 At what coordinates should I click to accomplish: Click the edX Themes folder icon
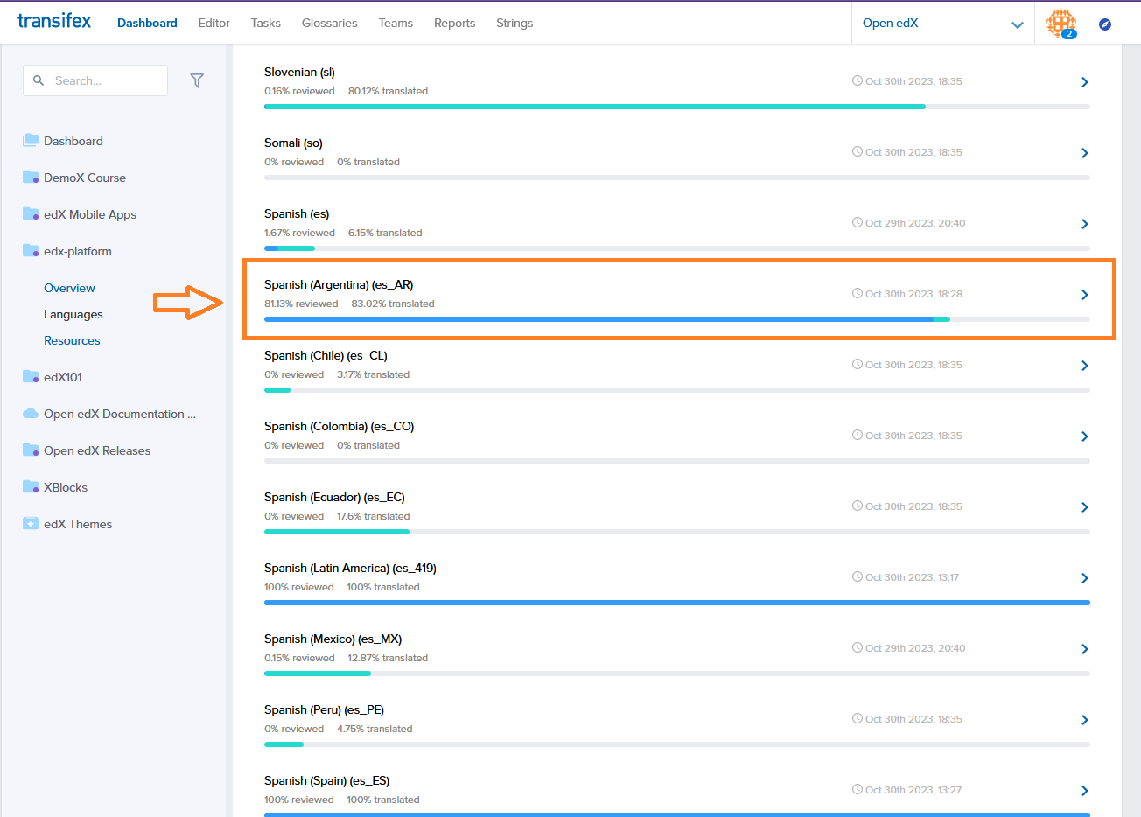tap(31, 524)
